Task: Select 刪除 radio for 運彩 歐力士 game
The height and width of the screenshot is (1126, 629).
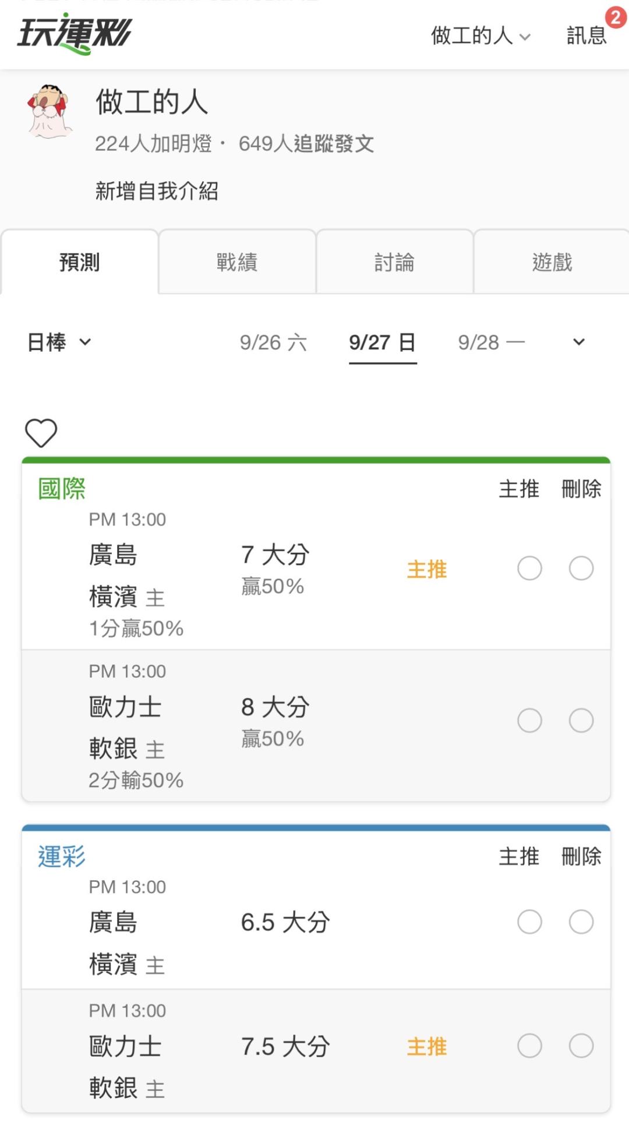Action: (x=581, y=1046)
